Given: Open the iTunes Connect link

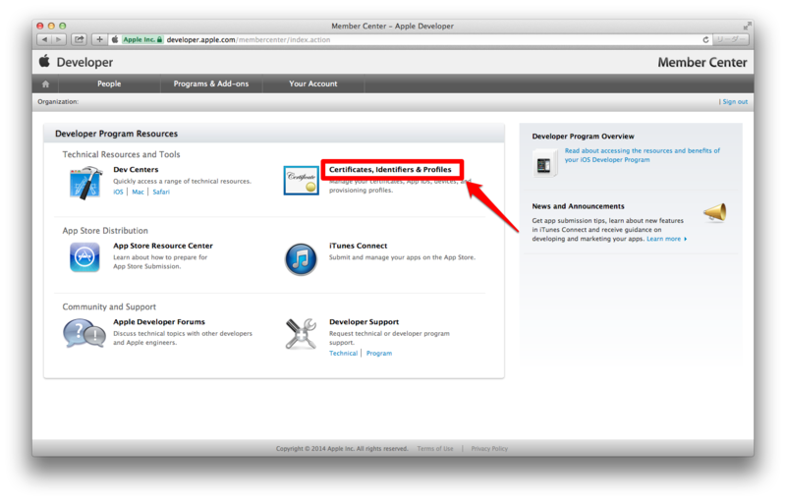Looking at the screenshot, I should tap(358, 246).
